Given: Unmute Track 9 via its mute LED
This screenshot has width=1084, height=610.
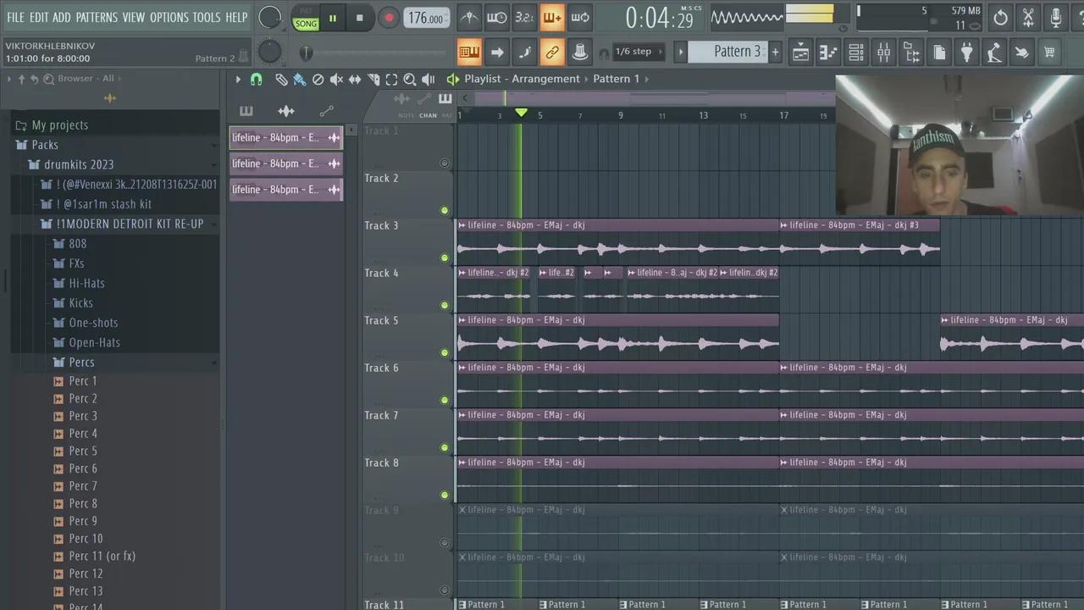Looking at the screenshot, I should (445, 542).
